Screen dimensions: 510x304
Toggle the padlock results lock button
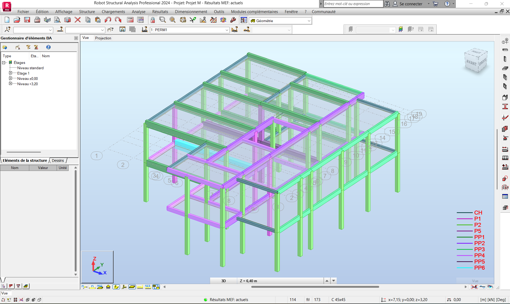click(x=153, y=20)
